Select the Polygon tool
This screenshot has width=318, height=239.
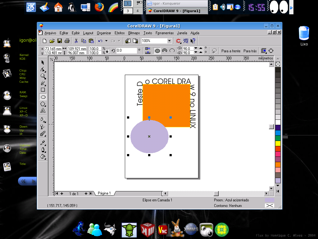pyautogui.click(x=43, y=104)
